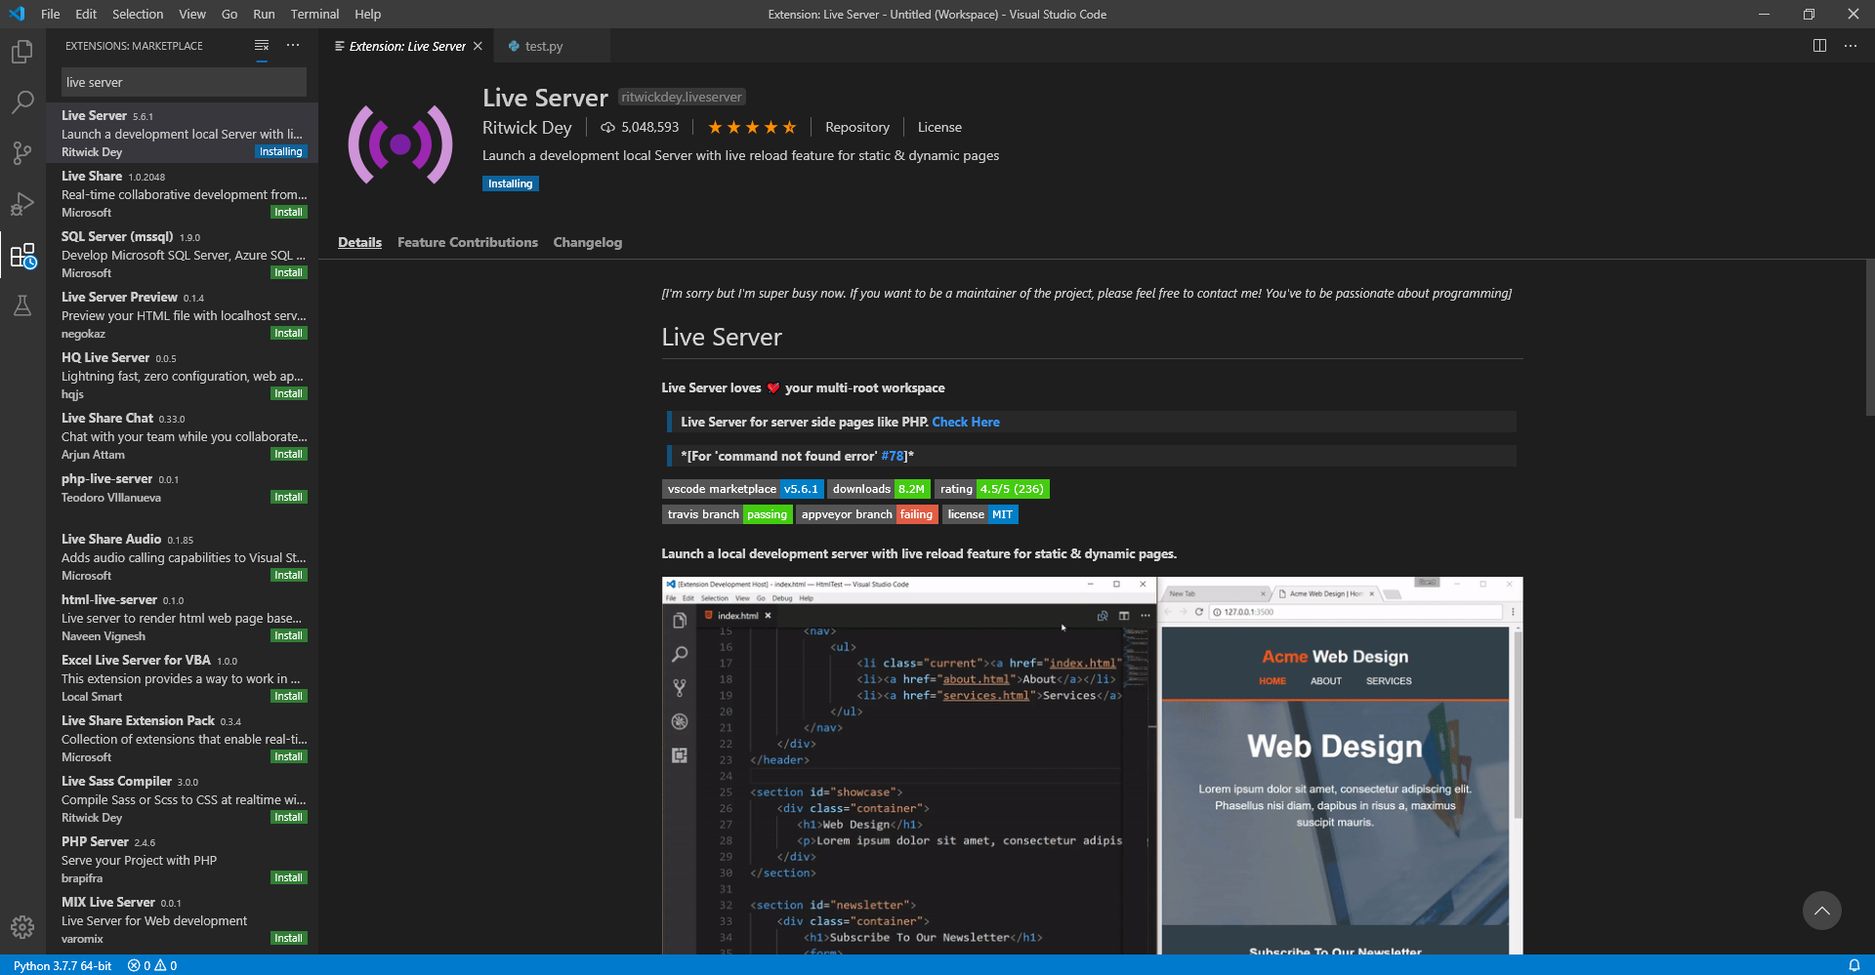The width and height of the screenshot is (1875, 975).
Task: Click the Python 3.7.7 64-bit interpreter status
Action: [x=62, y=965]
